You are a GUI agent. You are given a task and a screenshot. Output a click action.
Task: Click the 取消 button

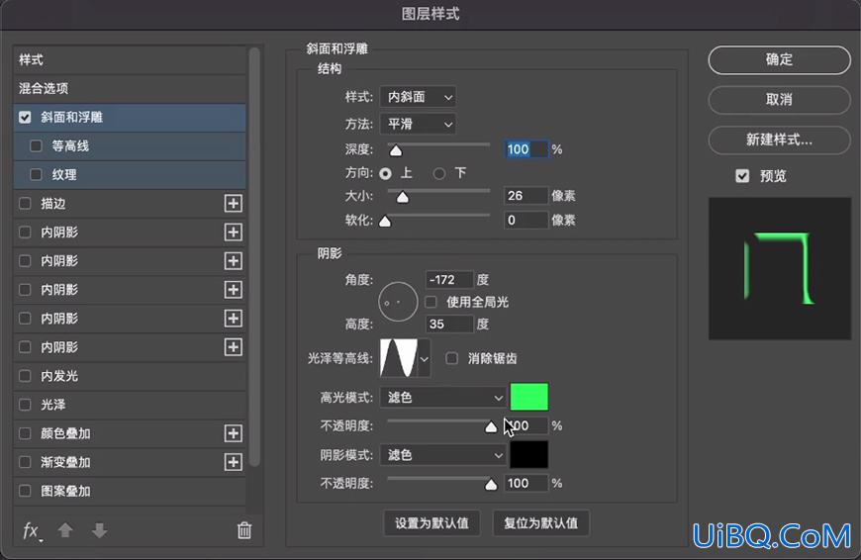pos(779,99)
